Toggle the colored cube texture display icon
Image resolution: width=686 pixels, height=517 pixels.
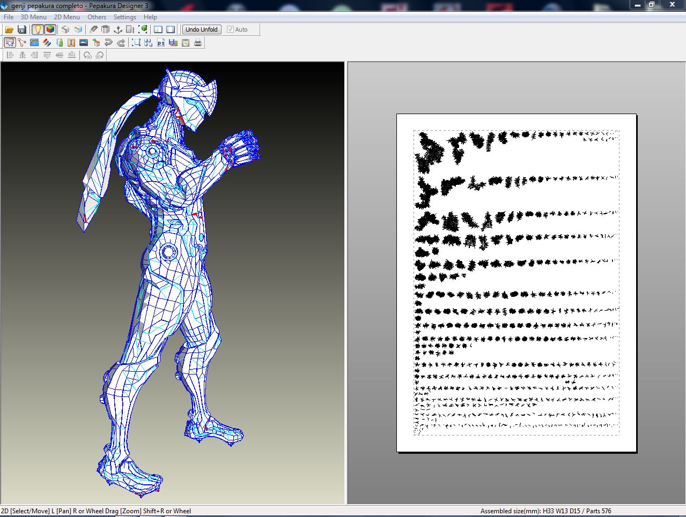50,29
